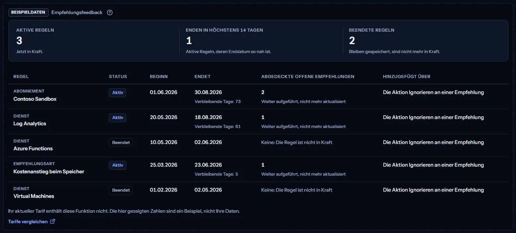516x233 pixels.
Task: Click the start date 20.05.2026
Action: (164, 117)
